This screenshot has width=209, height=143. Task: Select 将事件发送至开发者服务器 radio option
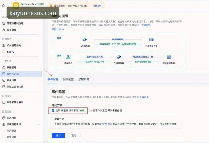click(90, 110)
